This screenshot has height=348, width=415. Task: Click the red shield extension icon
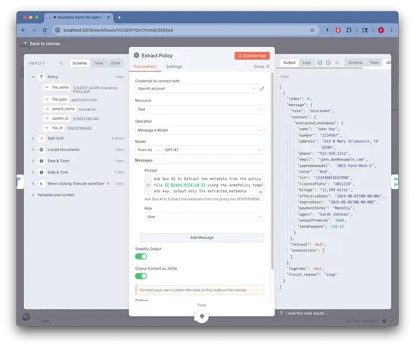338,30
